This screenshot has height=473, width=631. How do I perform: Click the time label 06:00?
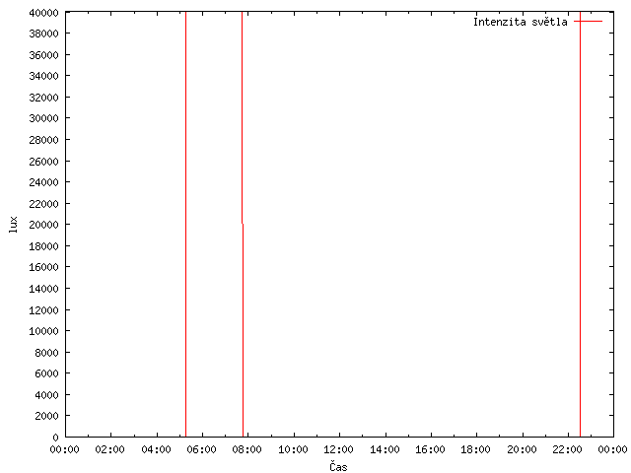click(x=201, y=449)
